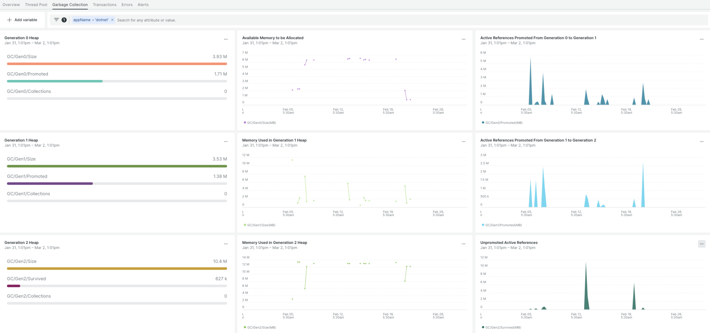The width and height of the screenshot is (710, 333).
Task: Open options menu on Unpromoted Active References chart
Action: (701, 244)
